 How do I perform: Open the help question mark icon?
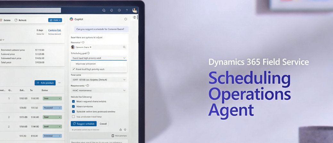point(127,10)
